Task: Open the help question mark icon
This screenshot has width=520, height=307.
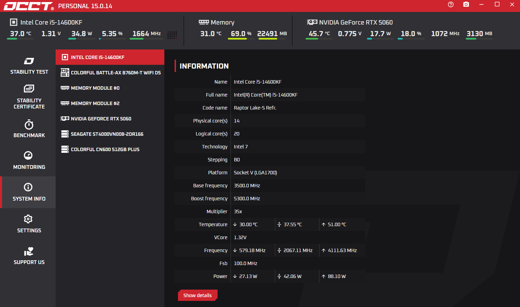Action: point(450,4)
